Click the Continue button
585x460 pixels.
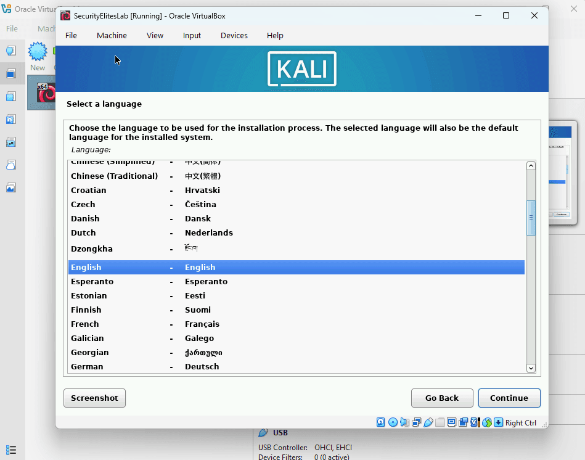(x=509, y=398)
